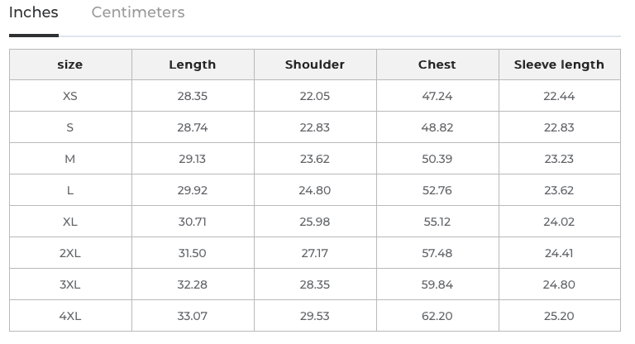Select the L size row label

pyautogui.click(x=70, y=190)
